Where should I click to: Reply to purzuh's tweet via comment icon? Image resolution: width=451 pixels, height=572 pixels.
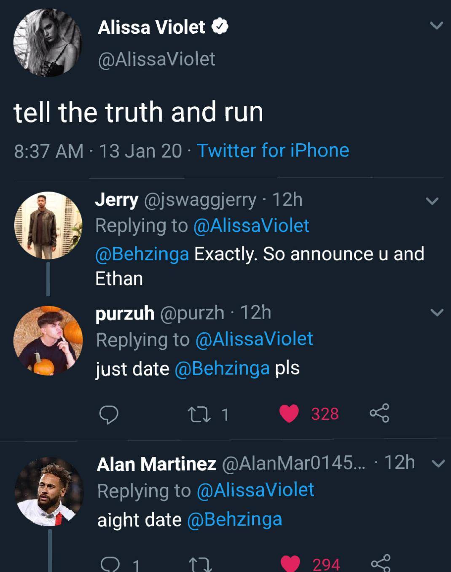109,414
